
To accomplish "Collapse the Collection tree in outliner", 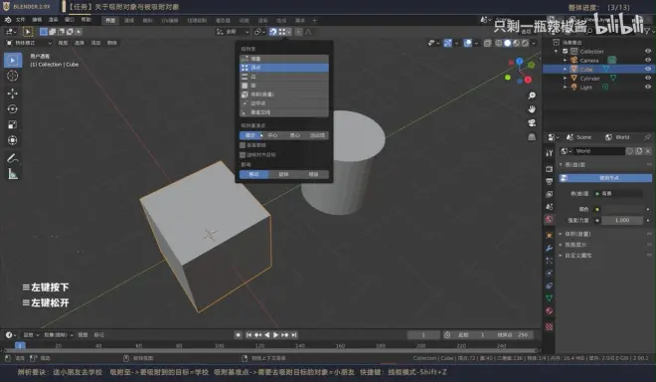I will pos(557,51).
